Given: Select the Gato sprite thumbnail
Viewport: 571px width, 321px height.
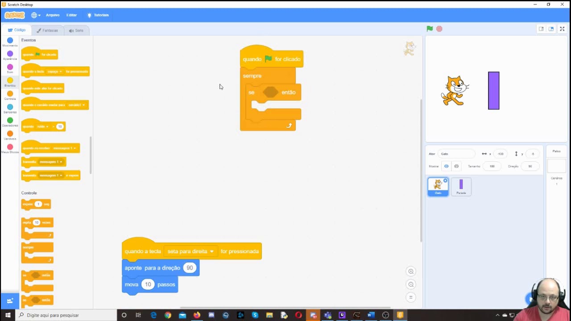Looking at the screenshot, I should coord(438,187).
